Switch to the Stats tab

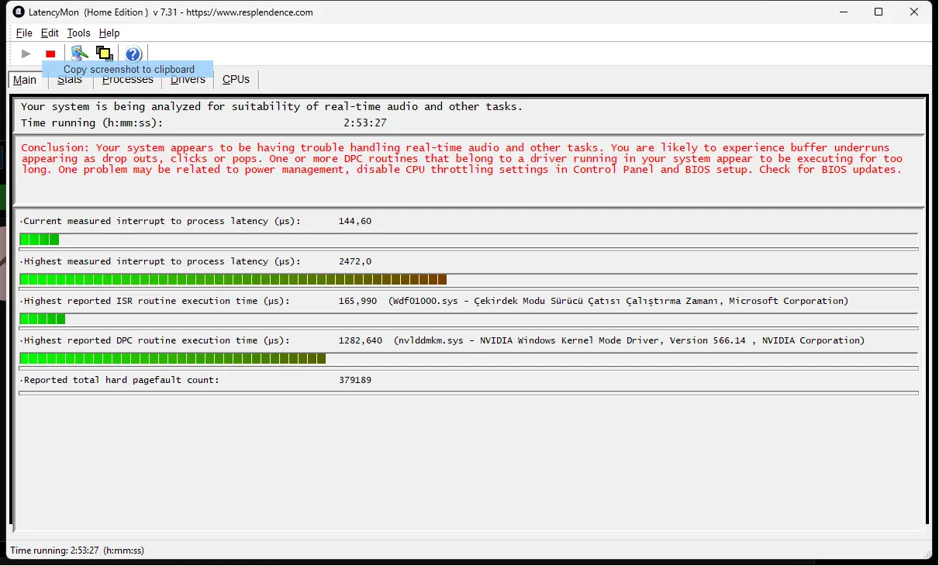(x=70, y=79)
